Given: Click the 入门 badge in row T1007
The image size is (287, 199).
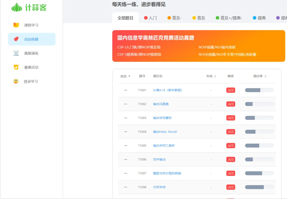Looking at the screenshot, I should pos(231,173).
